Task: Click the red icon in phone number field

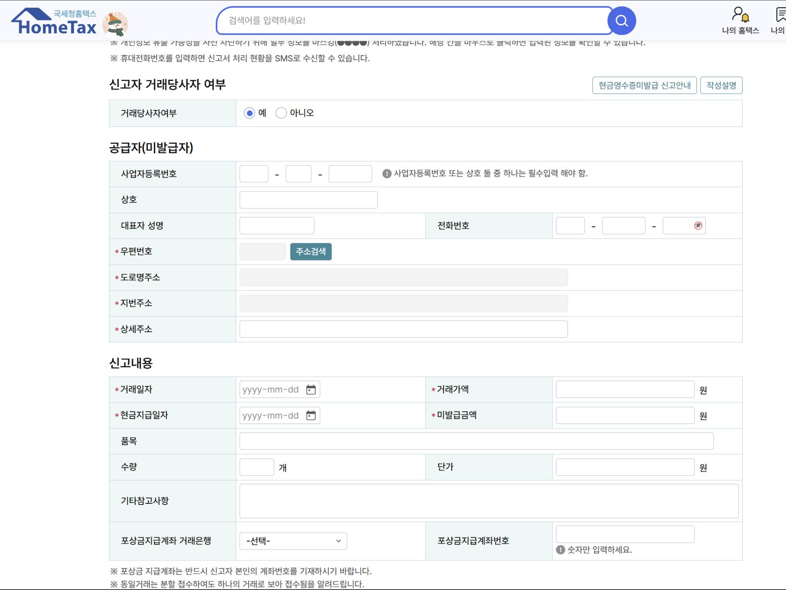Action: click(x=698, y=226)
